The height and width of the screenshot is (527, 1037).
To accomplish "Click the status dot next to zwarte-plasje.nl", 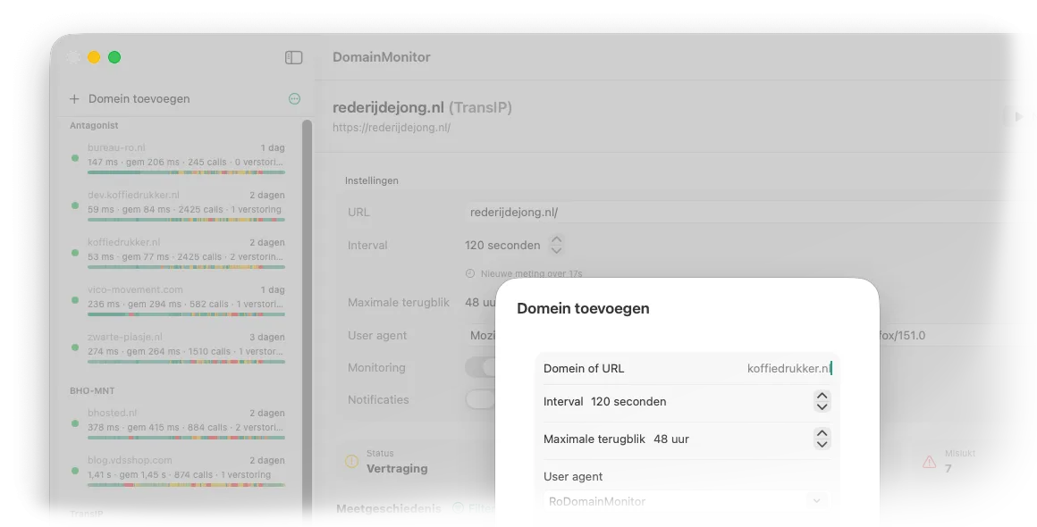I will 75,347.
